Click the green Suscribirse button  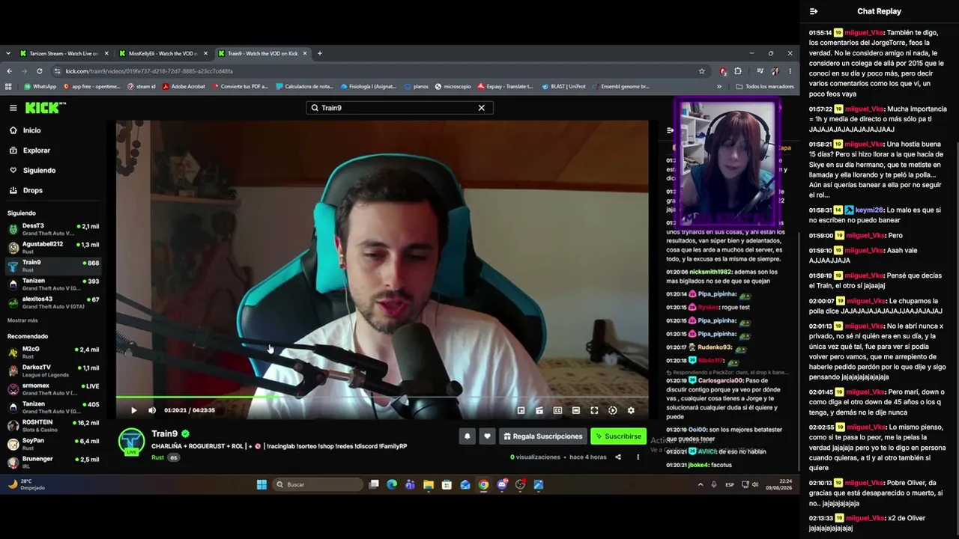coord(618,436)
